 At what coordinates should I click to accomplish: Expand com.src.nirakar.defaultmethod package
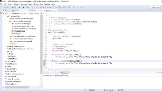(8, 19)
